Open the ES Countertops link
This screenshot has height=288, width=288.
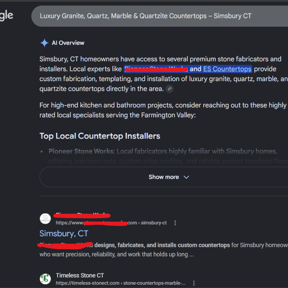click(227, 69)
